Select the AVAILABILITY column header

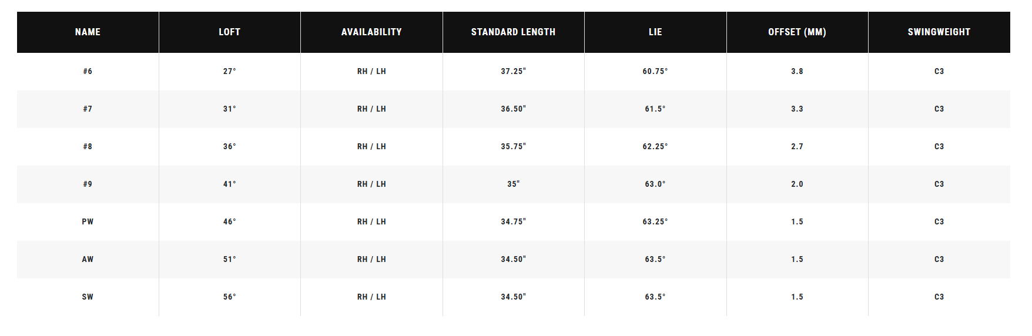tap(371, 32)
